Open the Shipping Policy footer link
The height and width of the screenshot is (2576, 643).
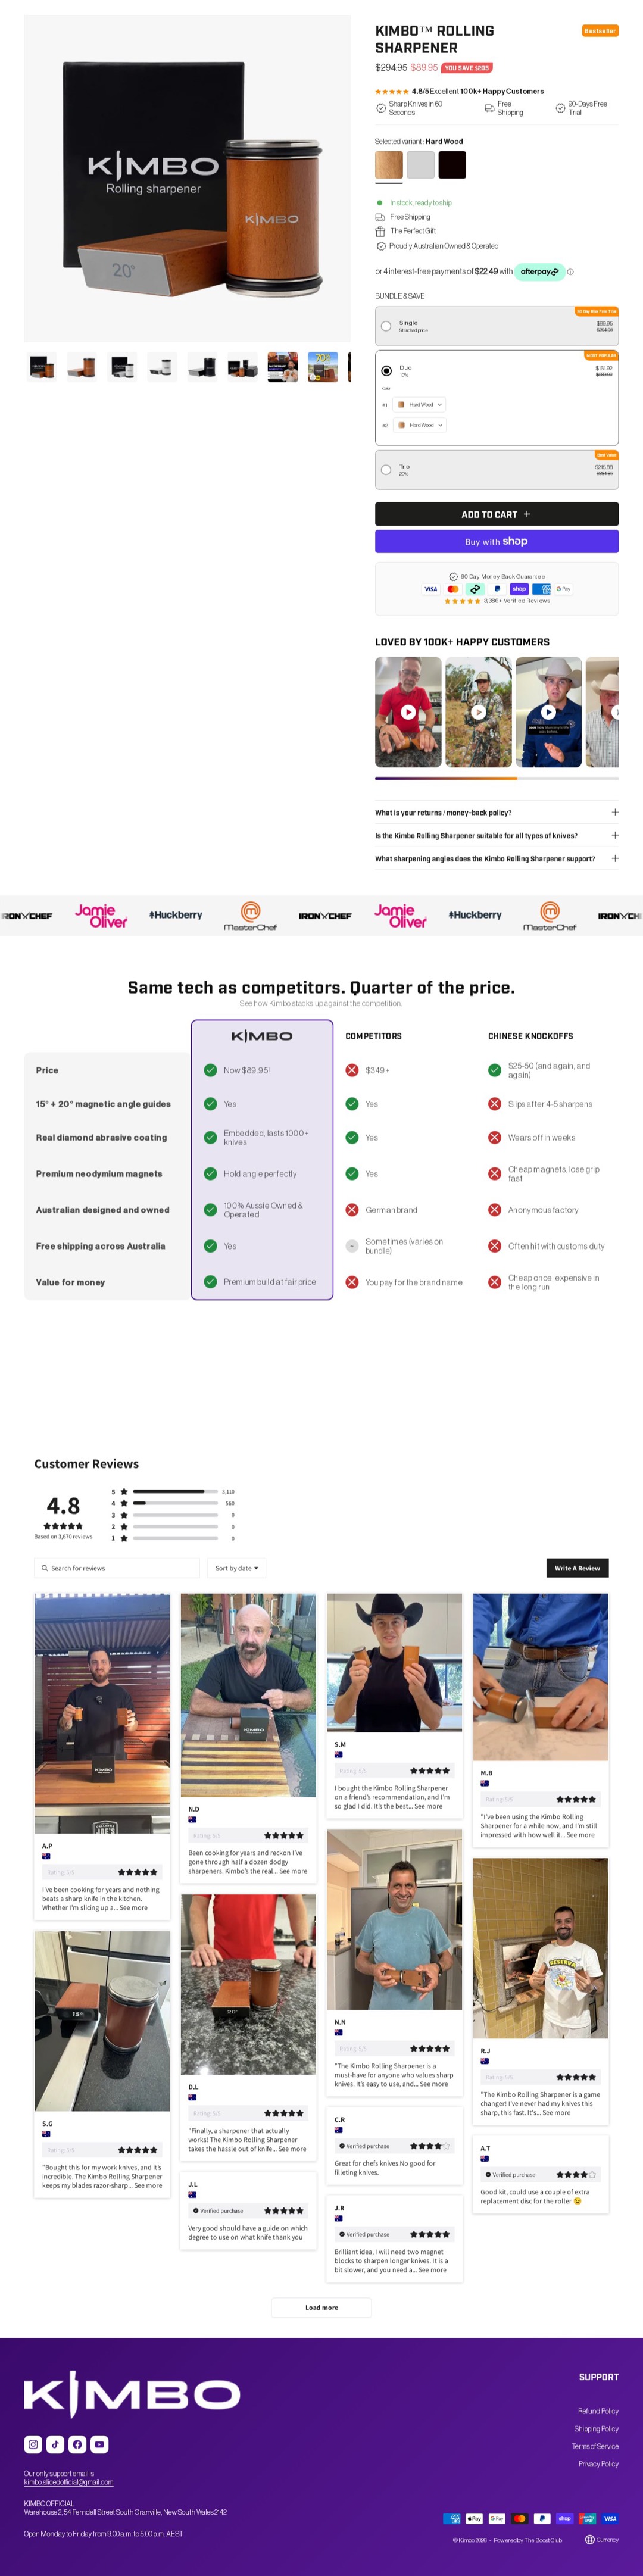pos(596,2429)
